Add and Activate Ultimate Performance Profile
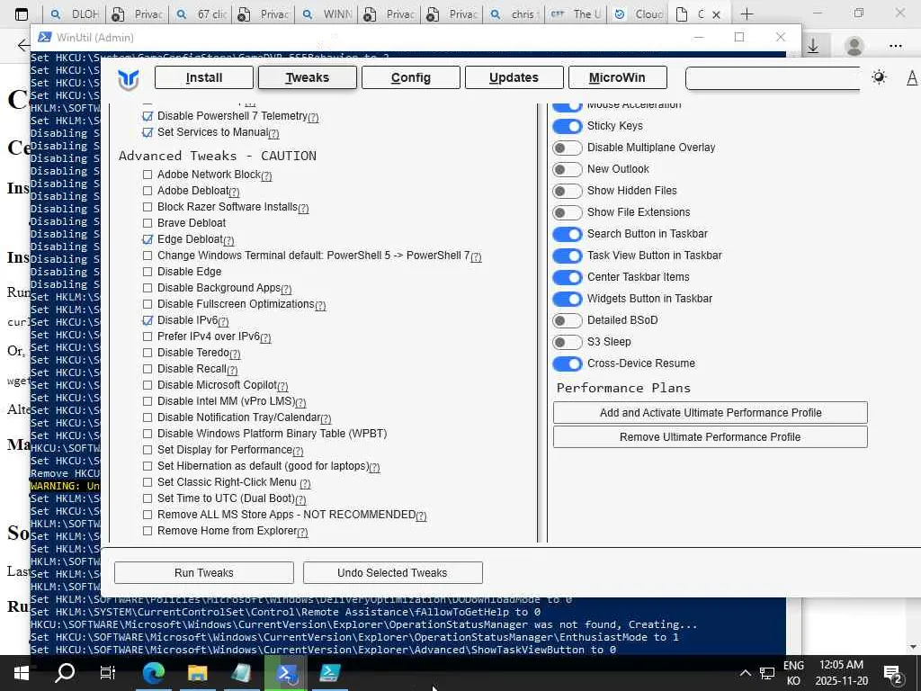Image resolution: width=921 pixels, height=691 pixels. 711,412
